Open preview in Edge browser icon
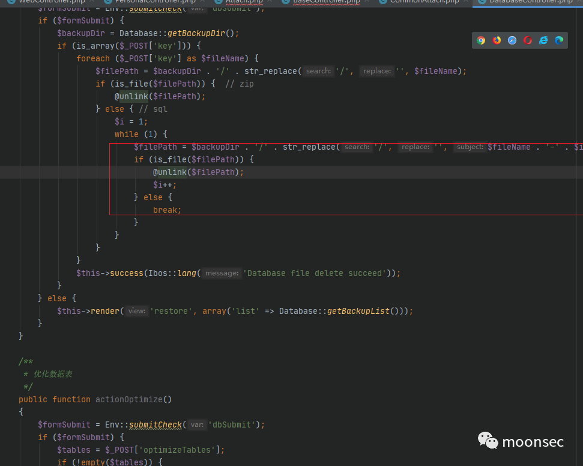583x466 pixels. pyautogui.click(x=559, y=40)
